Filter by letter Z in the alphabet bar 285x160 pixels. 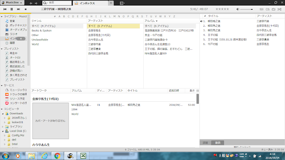174,16
